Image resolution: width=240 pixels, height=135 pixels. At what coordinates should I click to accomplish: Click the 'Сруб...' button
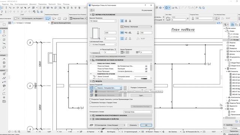click(141, 95)
